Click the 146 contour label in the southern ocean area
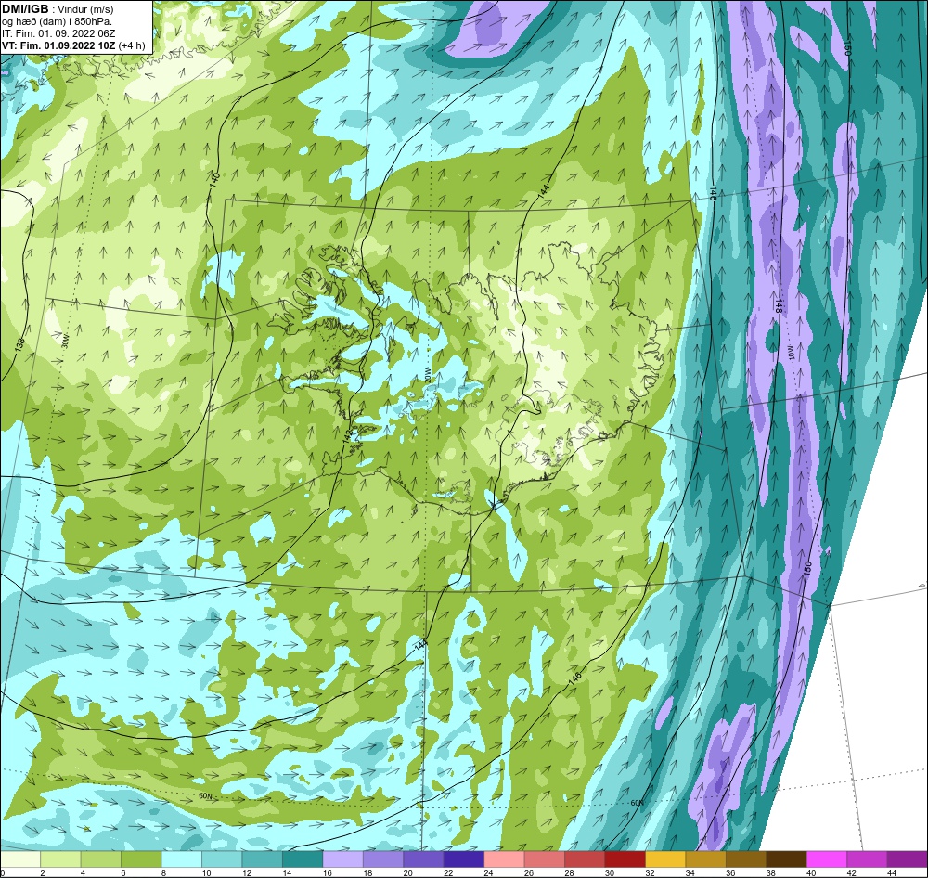This screenshot has height=878, width=928. click(574, 678)
